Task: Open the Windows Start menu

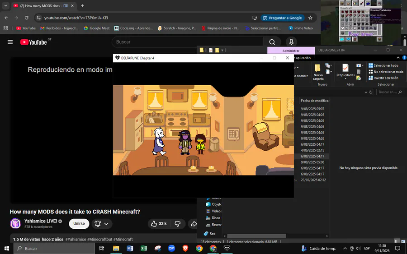Action: [x=7, y=248]
